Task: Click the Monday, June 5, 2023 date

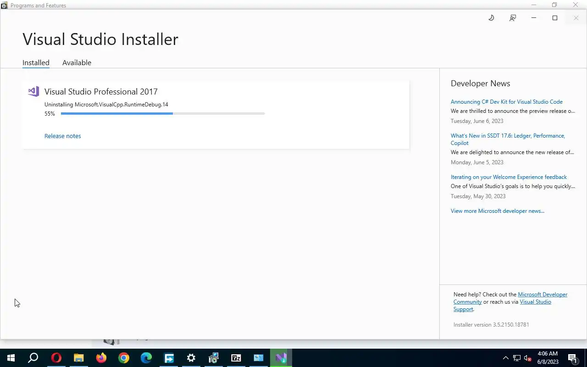Action: click(x=477, y=162)
